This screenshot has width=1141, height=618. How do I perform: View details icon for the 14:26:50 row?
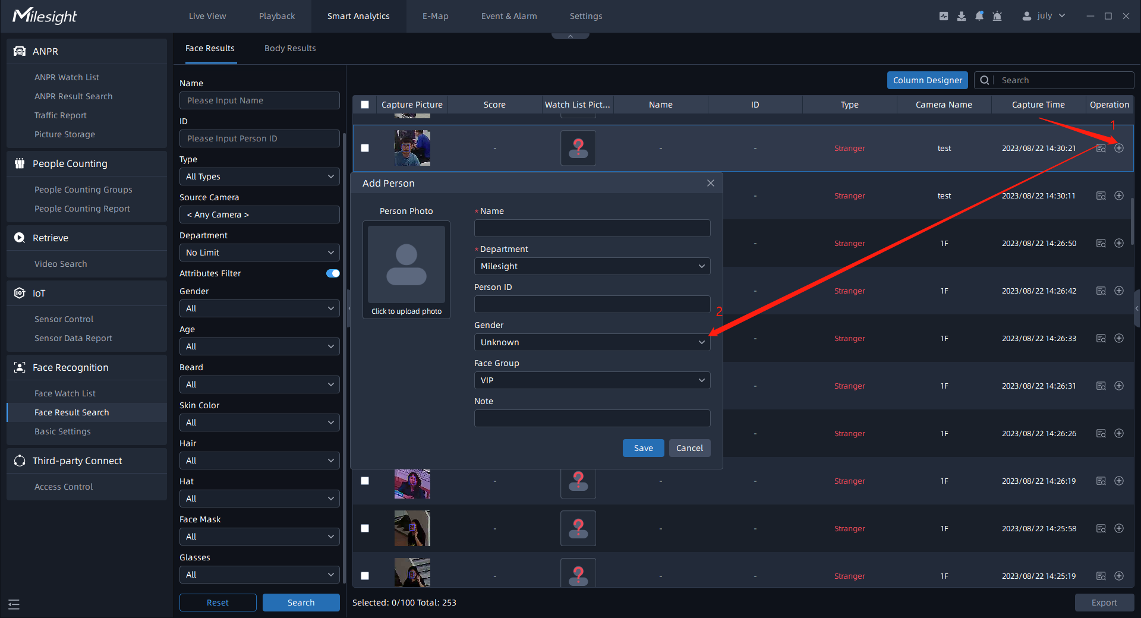1101,243
